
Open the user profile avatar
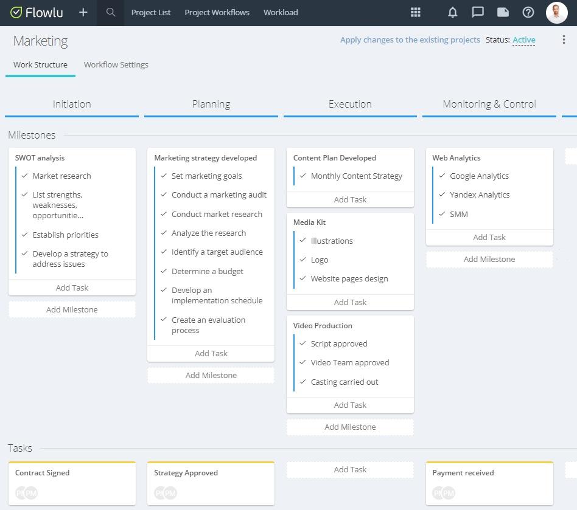click(556, 12)
